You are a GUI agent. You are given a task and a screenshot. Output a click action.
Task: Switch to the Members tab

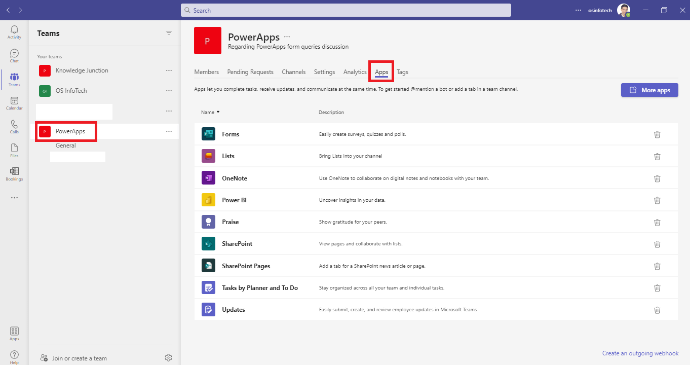coord(207,72)
